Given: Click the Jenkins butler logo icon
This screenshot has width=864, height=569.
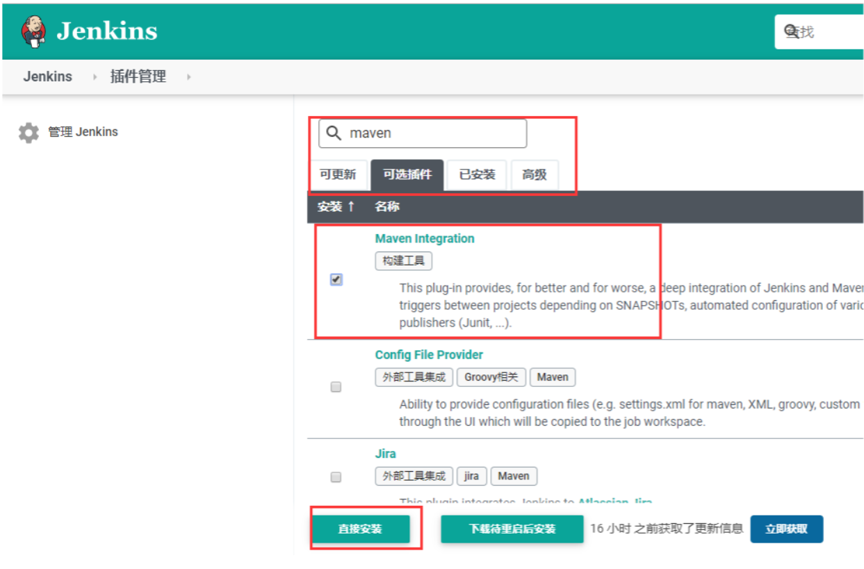Looking at the screenshot, I should tap(34, 31).
